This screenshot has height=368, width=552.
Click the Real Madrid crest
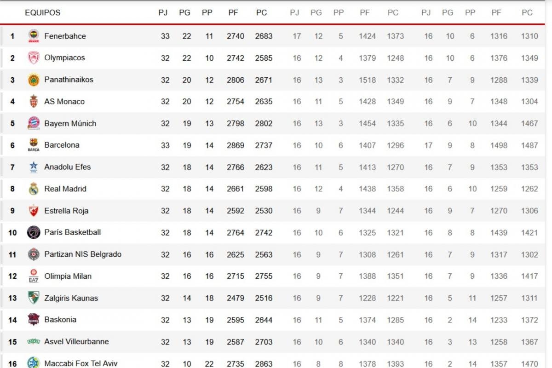pos(34,189)
